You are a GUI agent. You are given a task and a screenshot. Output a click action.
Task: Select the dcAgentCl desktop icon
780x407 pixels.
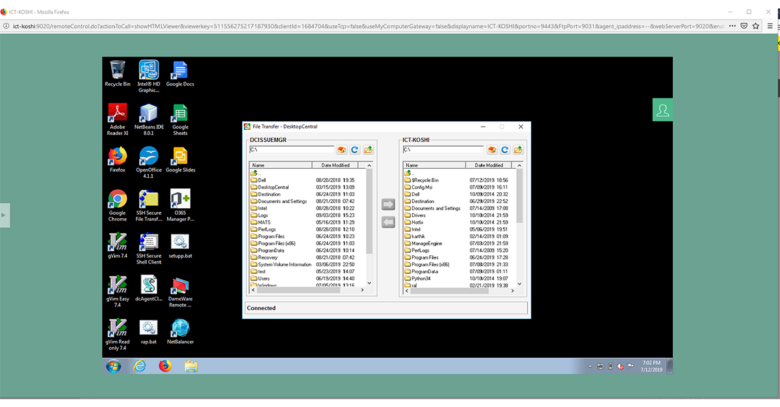click(149, 288)
